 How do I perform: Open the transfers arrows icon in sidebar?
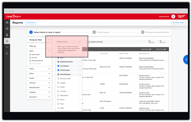pos(7,47)
